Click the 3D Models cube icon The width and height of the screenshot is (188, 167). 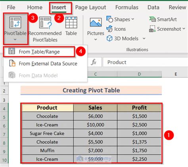109,38
